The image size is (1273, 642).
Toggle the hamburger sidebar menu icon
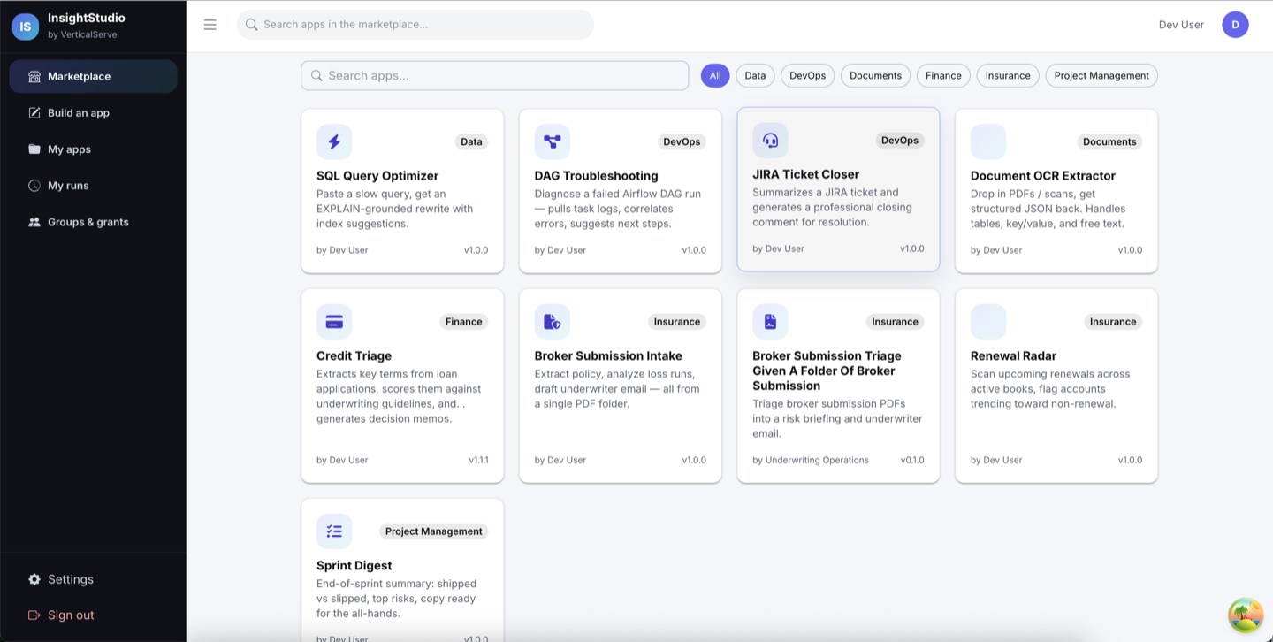point(210,25)
